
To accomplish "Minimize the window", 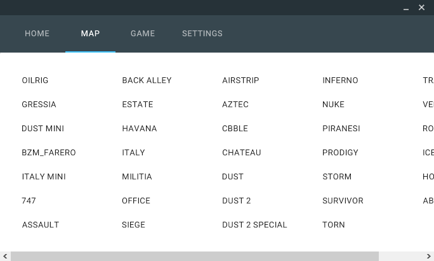I will 406,8.
